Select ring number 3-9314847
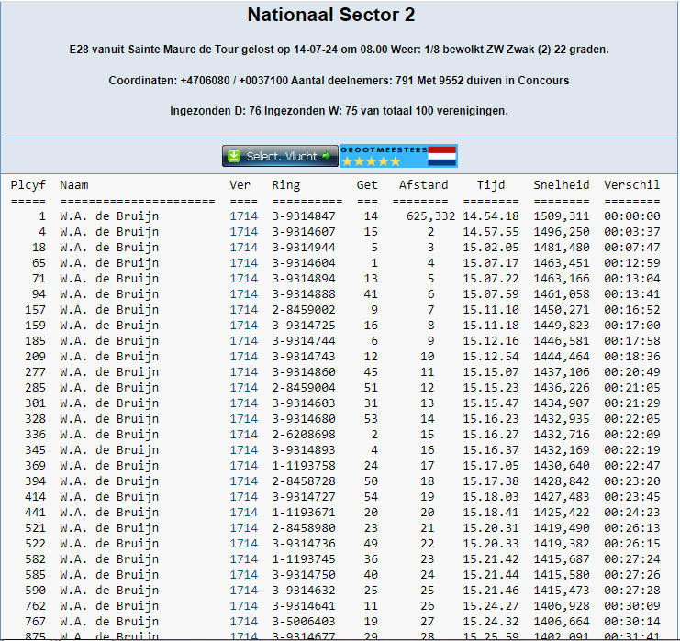This screenshot has height=641, width=680. pyautogui.click(x=304, y=216)
